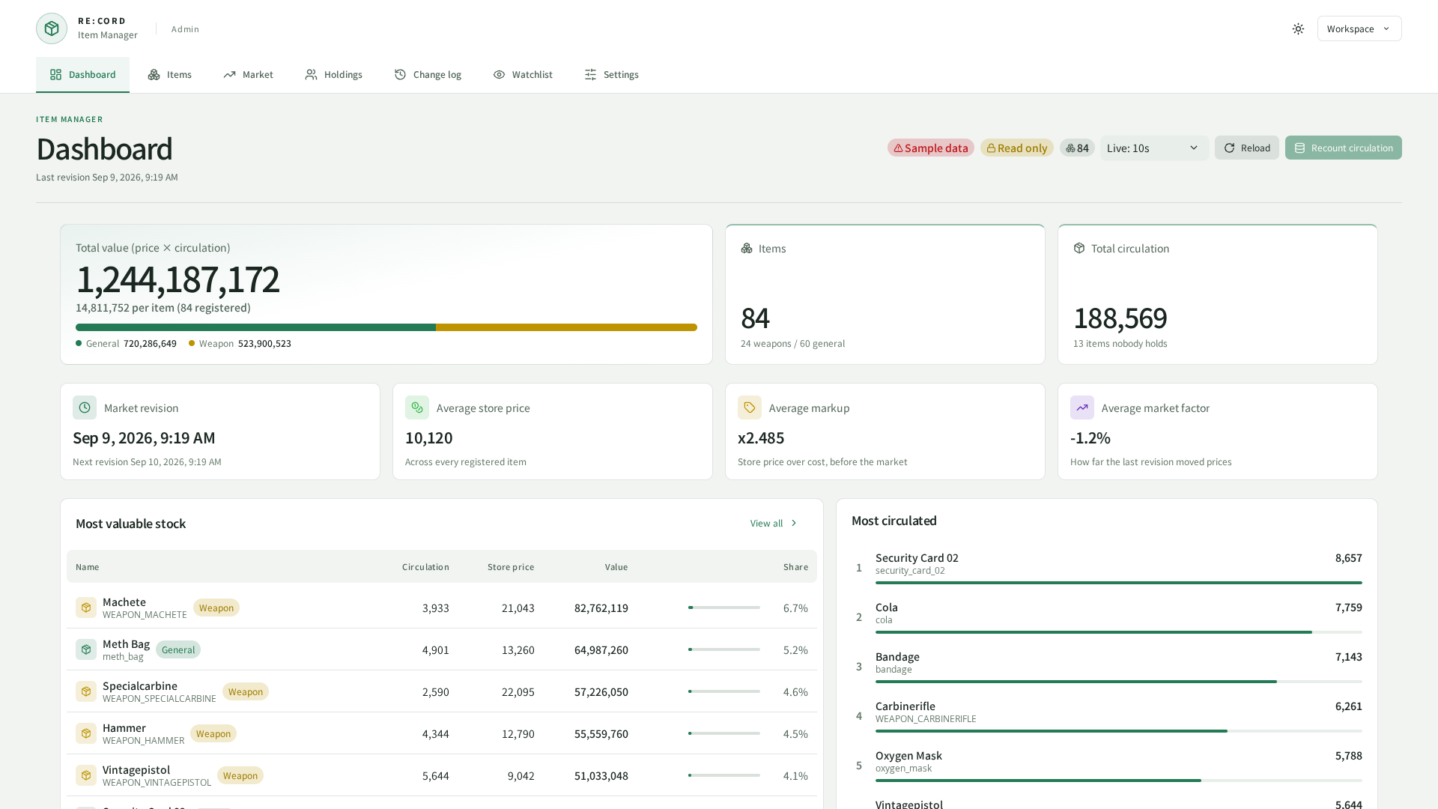Click the RE:CORD cube logo icon
Screen dimensions: 1438x809
click(52, 28)
